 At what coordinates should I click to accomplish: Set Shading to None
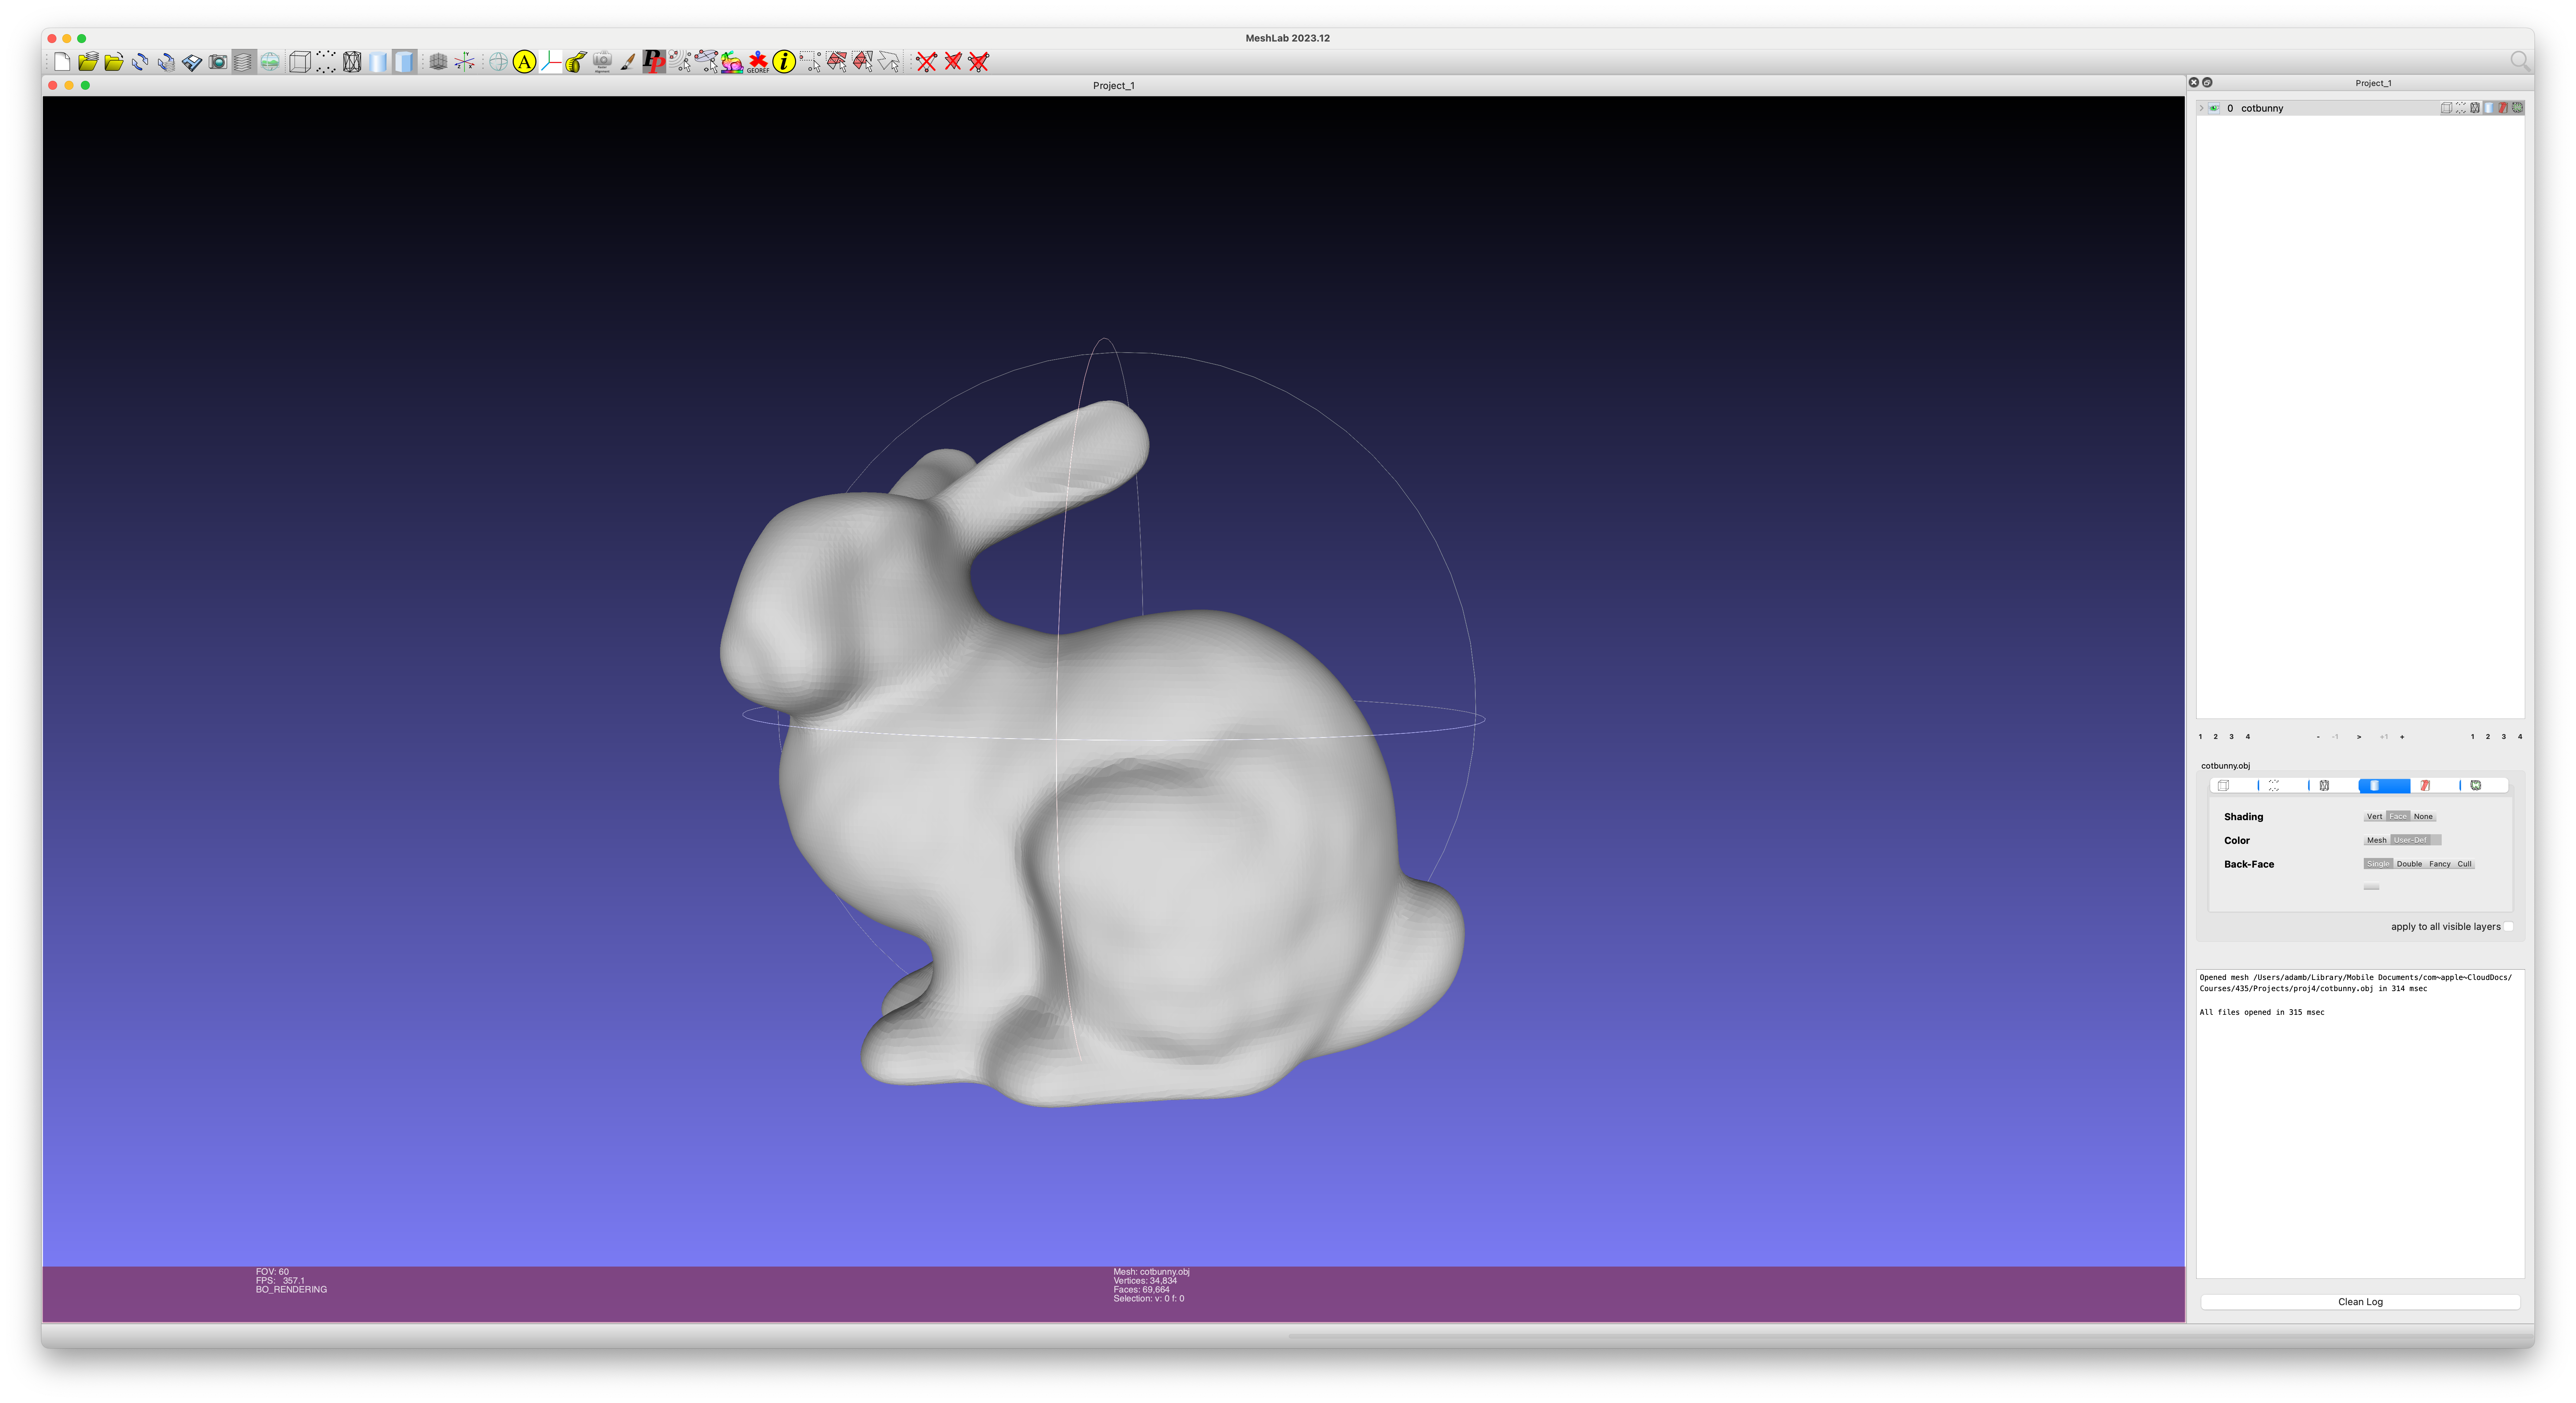coord(2423,816)
